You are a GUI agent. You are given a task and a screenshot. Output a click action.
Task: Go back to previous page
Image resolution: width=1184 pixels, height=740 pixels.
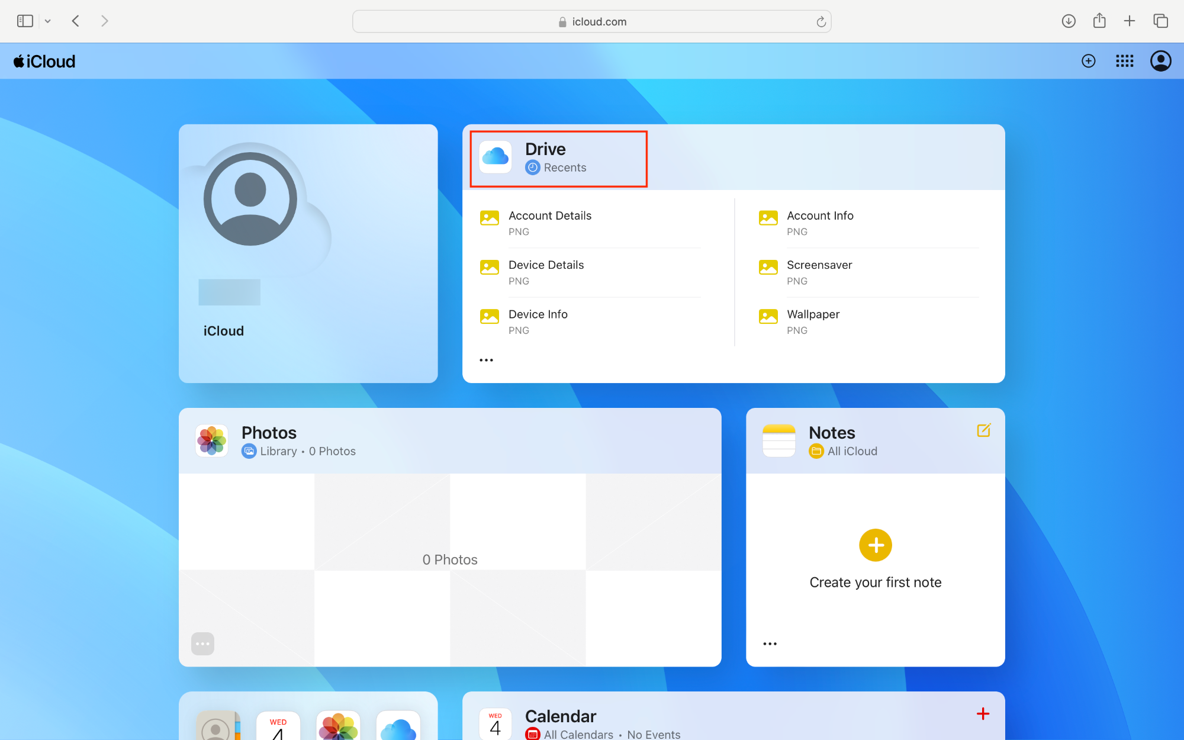(x=76, y=21)
